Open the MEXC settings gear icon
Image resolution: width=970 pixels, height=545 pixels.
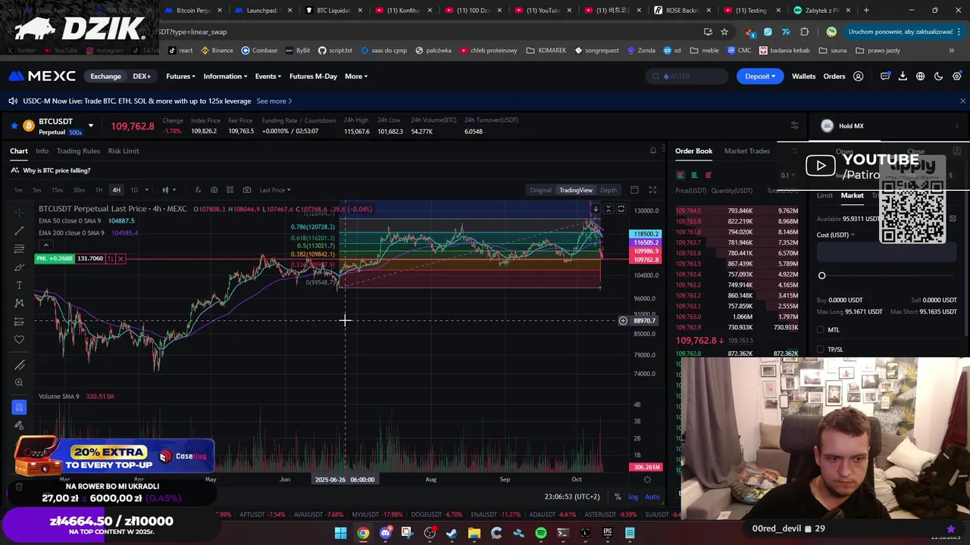(x=957, y=76)
